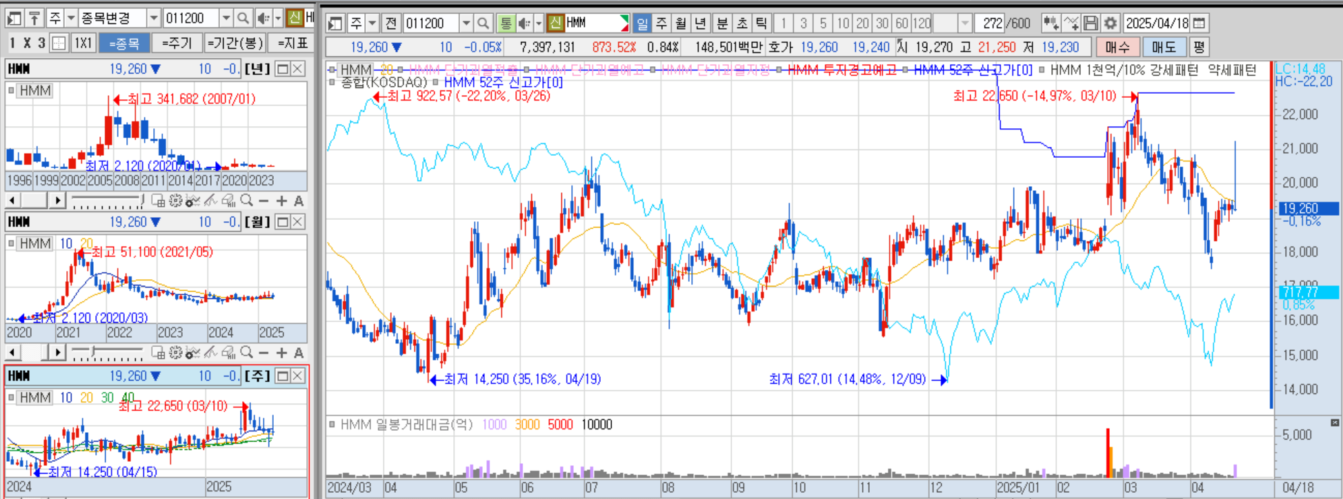The image size is (1343, 499).
Task: Open the 종목변경 dropdown
Action: click(x=154, y=18)
